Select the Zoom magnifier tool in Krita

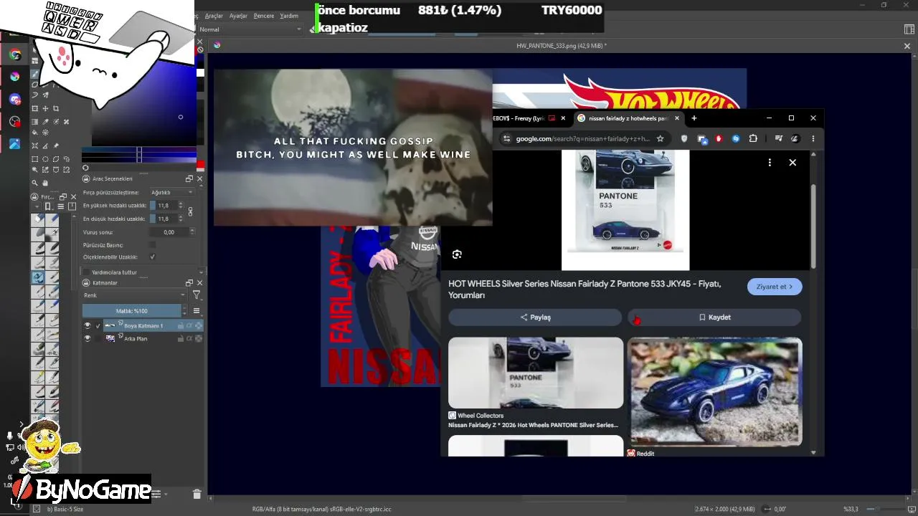point(34,183)
